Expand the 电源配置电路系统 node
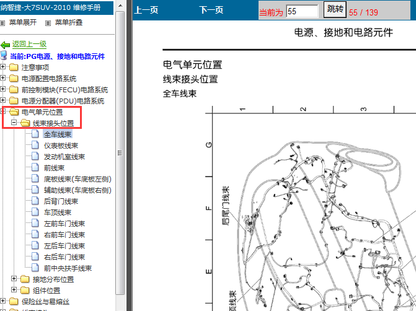The image size is (416, 311). click(x=2, y=77)
